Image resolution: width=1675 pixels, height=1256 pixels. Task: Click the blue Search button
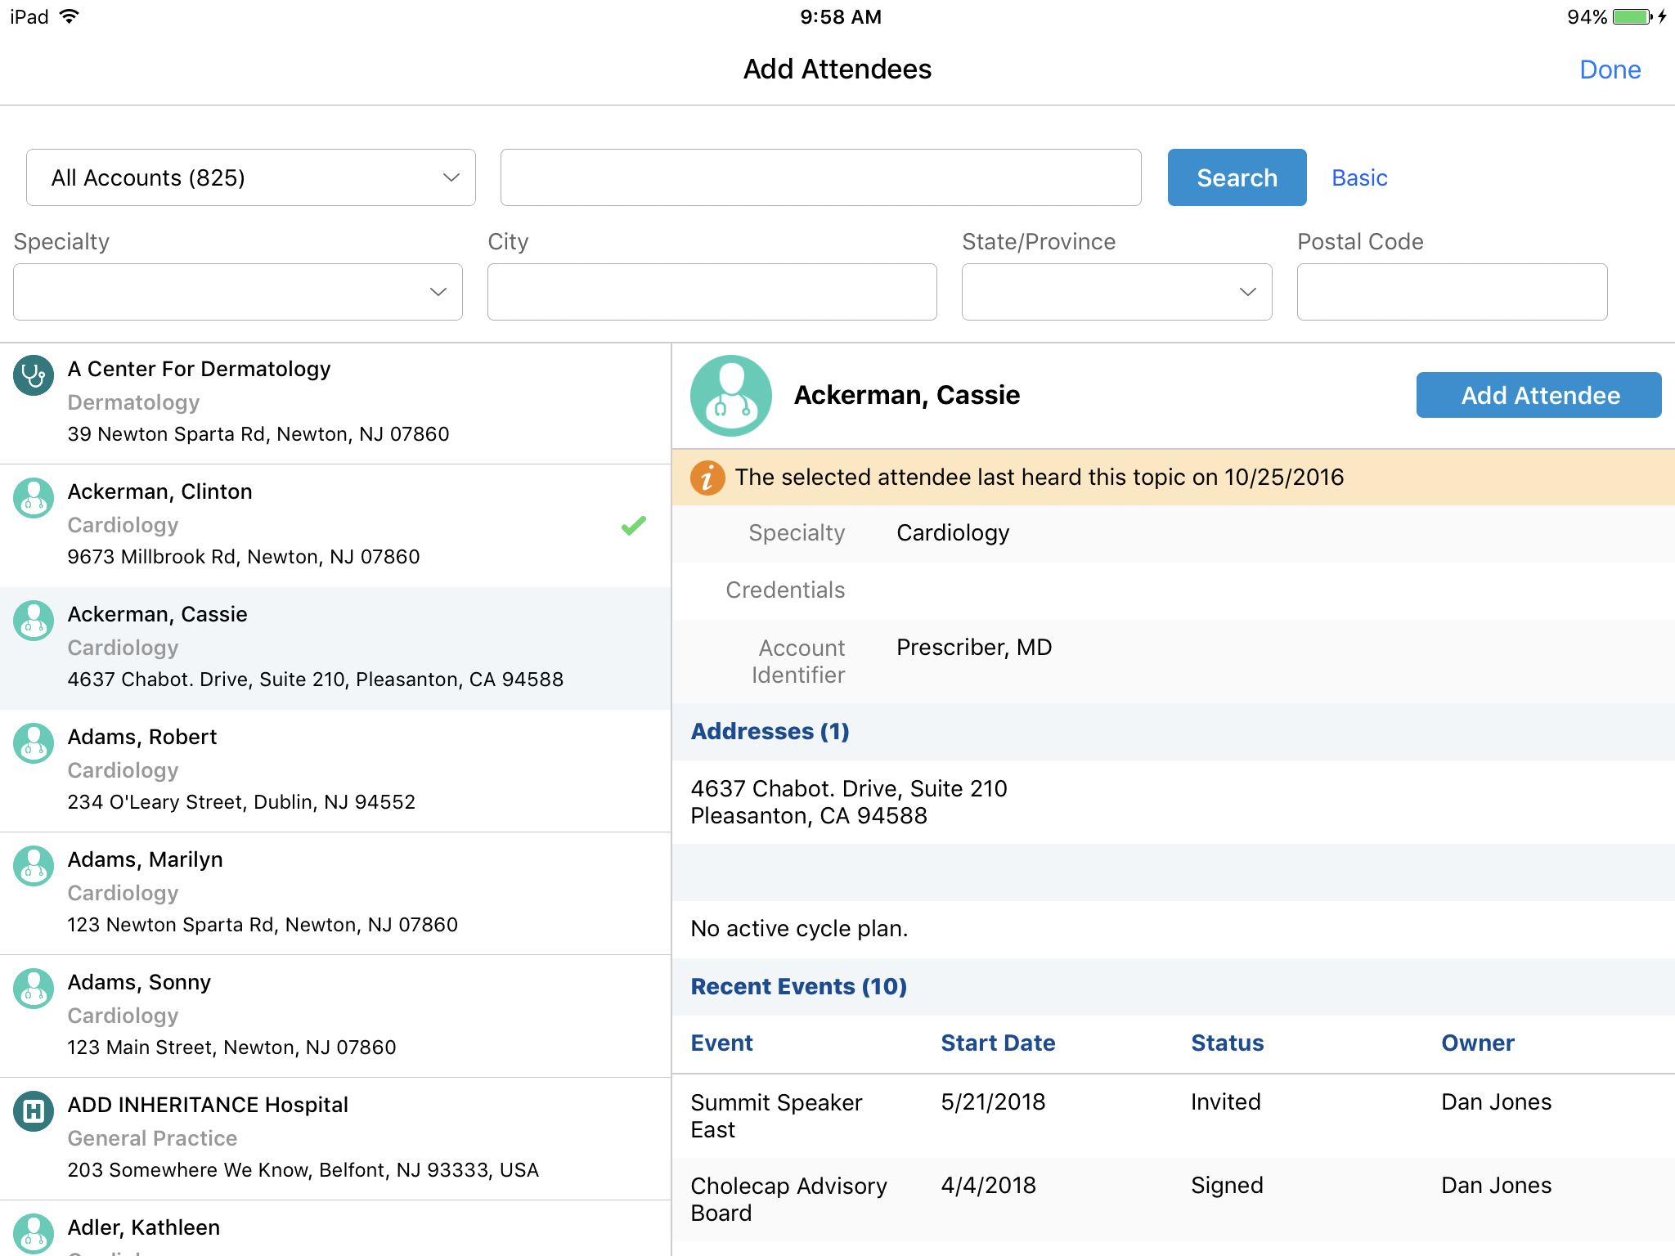tap(1237, 177)
